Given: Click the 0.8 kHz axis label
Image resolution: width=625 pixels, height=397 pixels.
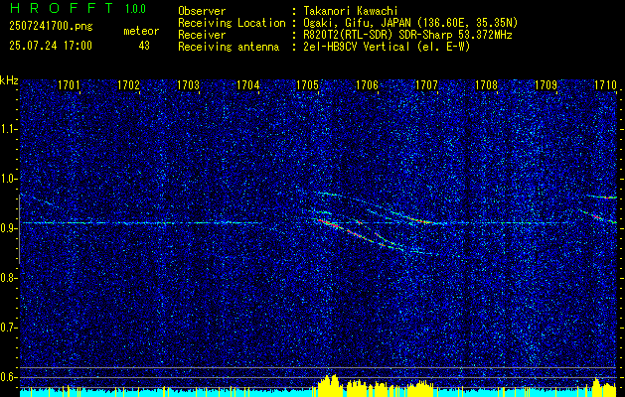Looking at the screenshot, I should click(x=9, y=278).
